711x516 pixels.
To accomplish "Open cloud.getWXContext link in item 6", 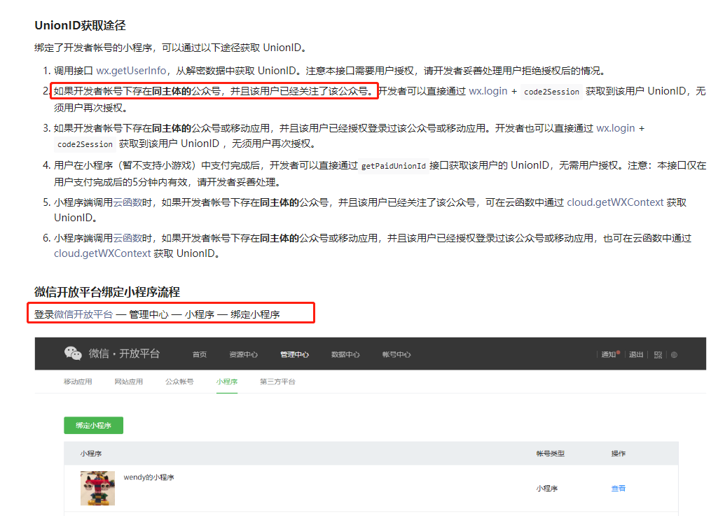I will point(102,253).
